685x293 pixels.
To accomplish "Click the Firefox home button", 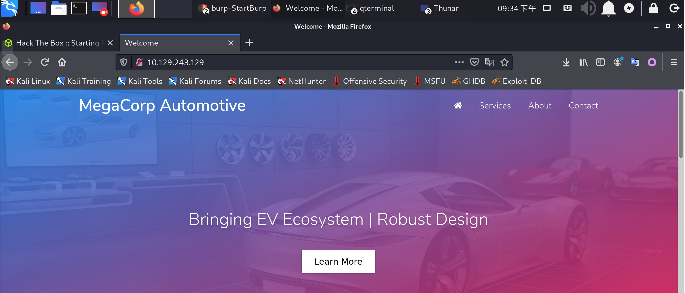I will (x=62, y=62).
